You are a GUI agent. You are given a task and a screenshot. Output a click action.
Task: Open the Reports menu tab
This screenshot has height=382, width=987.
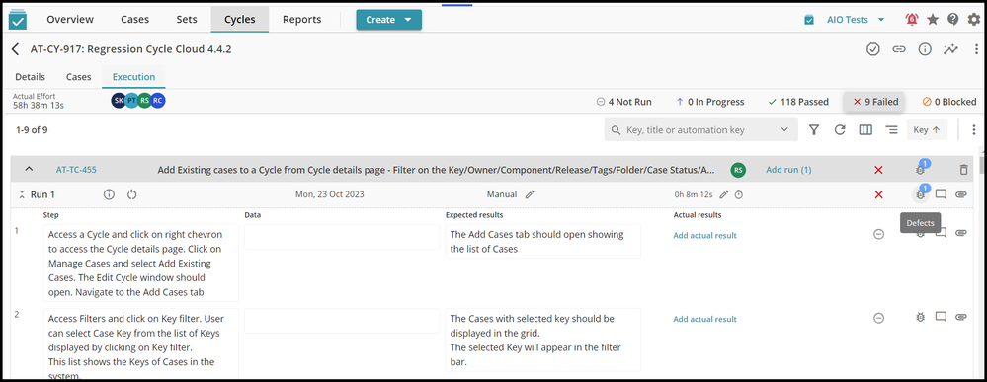301,20
